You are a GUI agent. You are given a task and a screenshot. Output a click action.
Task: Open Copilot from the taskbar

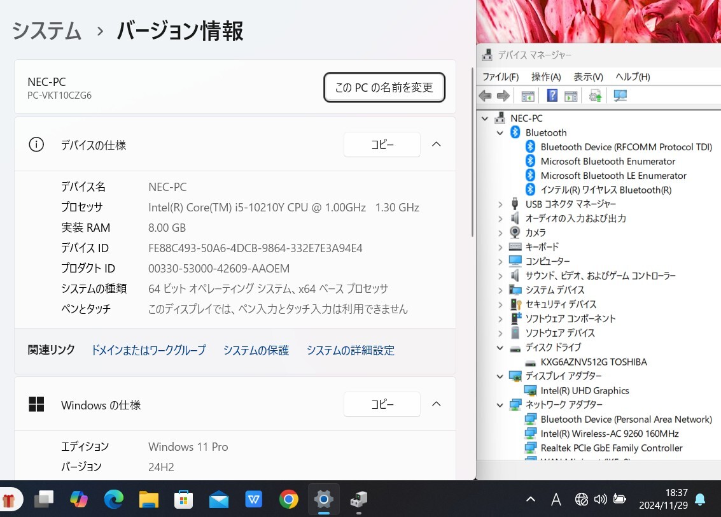point(79,499)
